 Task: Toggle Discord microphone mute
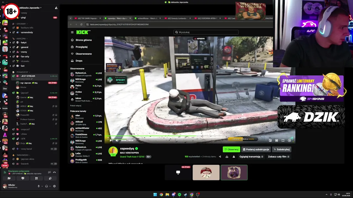pyautogui.click(x=39, y=186)
